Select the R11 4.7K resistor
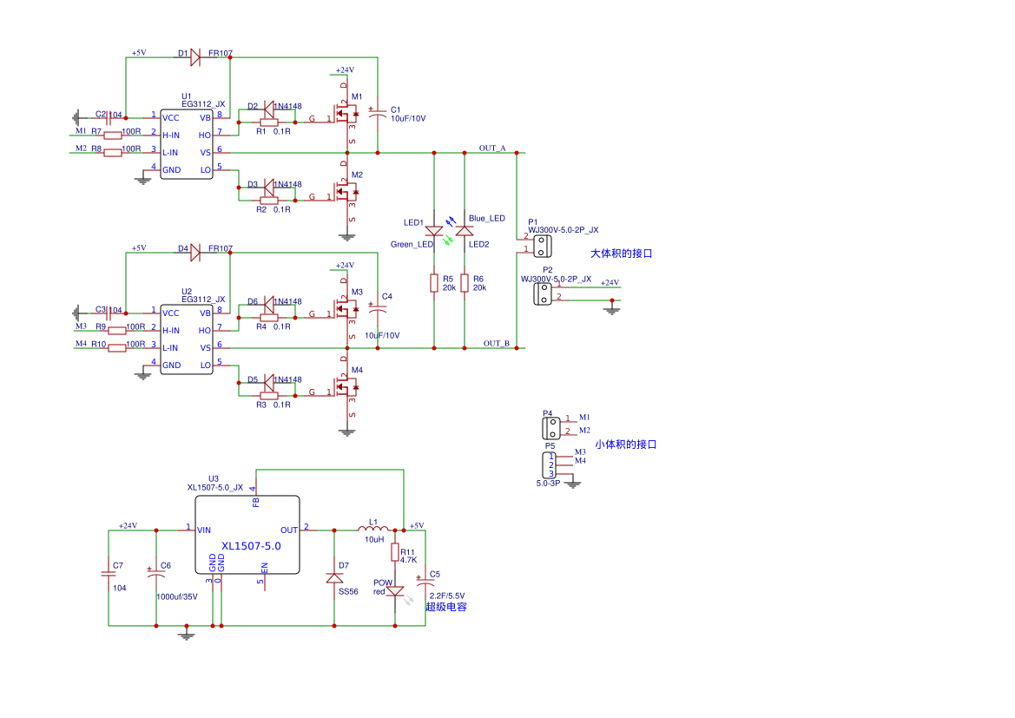This screenshot has width=1015, height=718. coord(395,552)
